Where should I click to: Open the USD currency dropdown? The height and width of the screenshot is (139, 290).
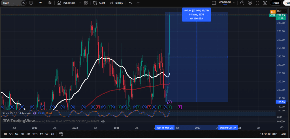click(x=282, y=11)
